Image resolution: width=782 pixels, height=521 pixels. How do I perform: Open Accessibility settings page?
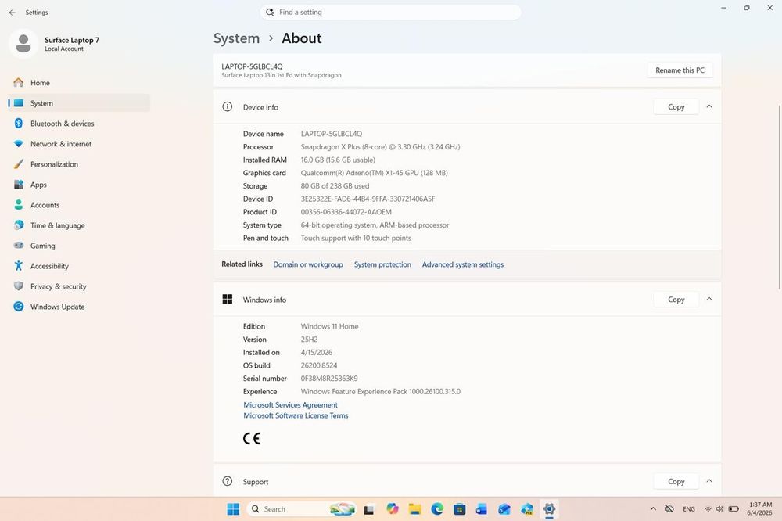point(79,266)
